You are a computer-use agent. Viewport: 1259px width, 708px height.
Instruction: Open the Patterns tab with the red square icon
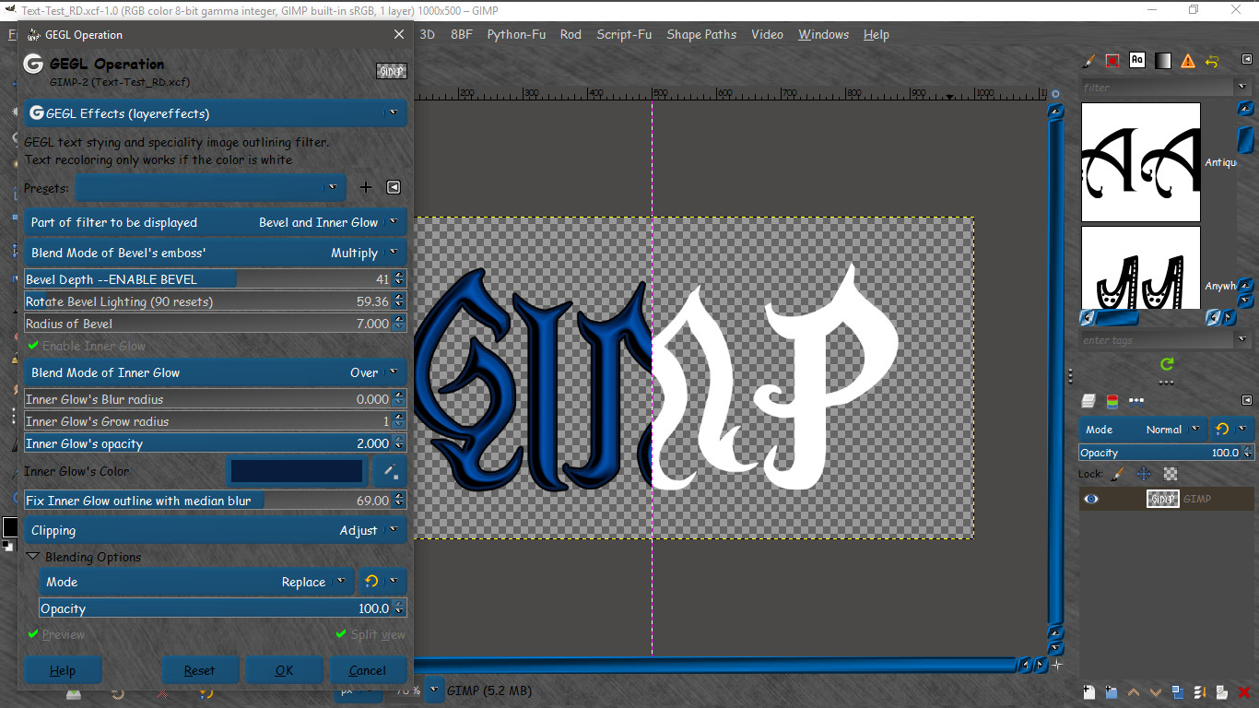tap(1112, 61)
